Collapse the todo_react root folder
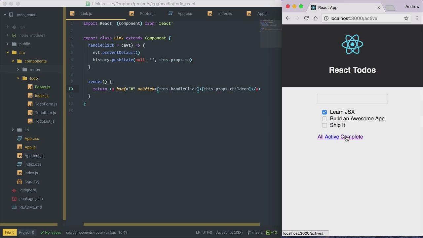The height and width of the screenshot is (238, 423). click(x=5, y=15)
